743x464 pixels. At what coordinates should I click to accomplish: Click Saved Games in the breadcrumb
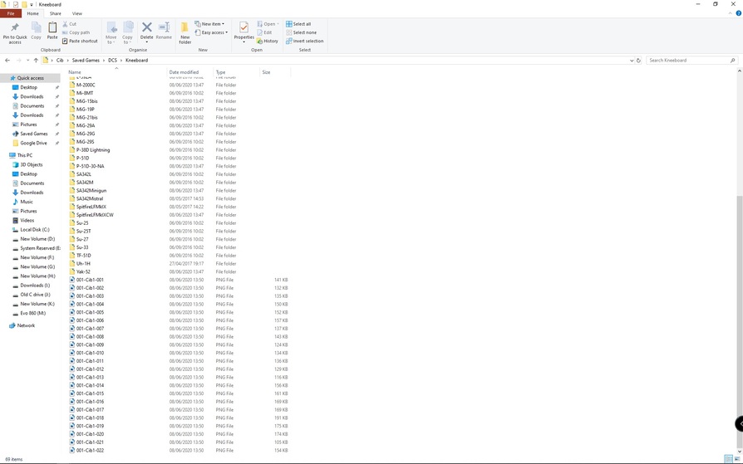coord(86,60)
